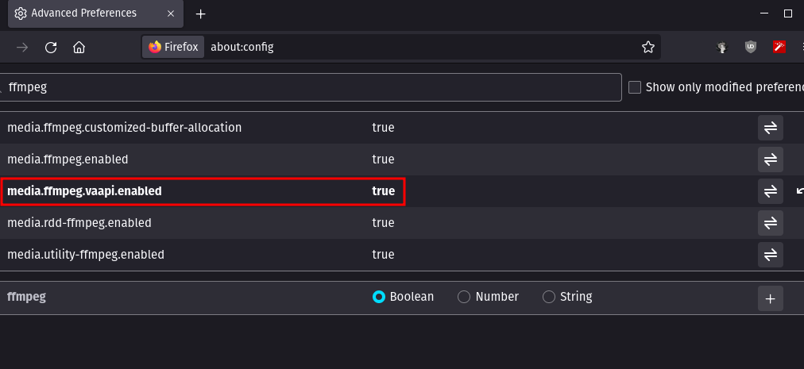804x369 pixels.
Task: Reload the about:config page
Action: pyautogui.click(x=51, y=48)
